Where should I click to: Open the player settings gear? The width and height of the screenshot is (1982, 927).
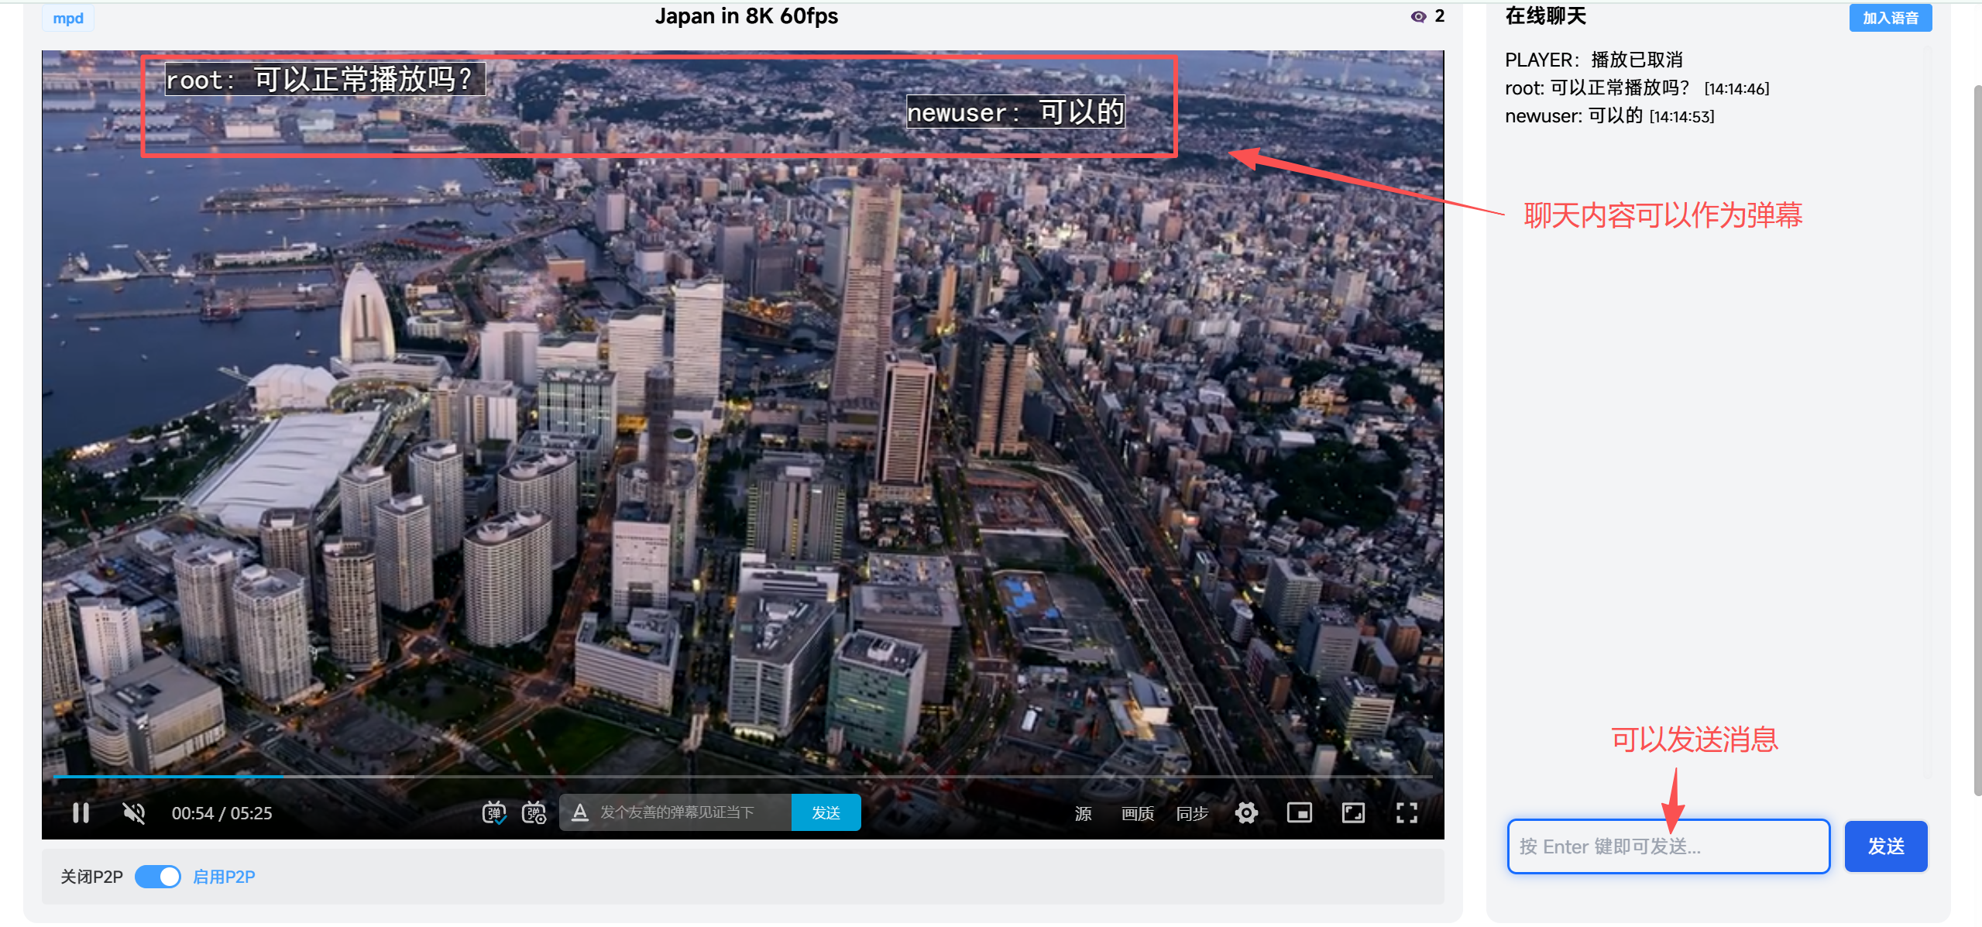pyautogui.click(x=1246, y=812)
